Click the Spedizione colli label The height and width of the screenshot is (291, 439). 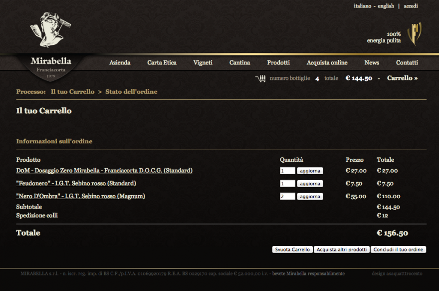(37, 215)
